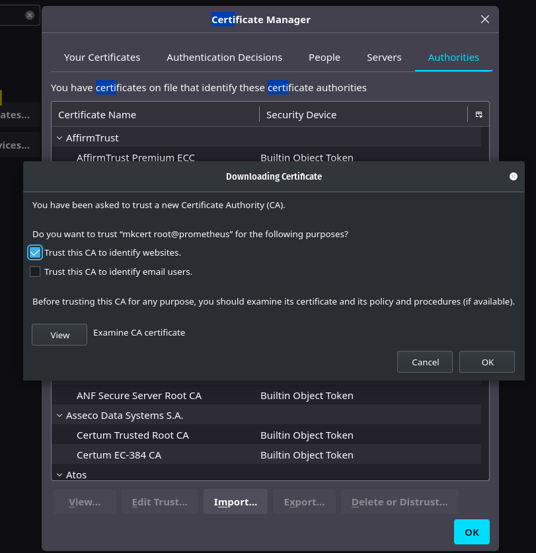Screen dimensions: 536x553
Task: Select the Certum EC-384 CA row
Action: click(x=266, y=455)
